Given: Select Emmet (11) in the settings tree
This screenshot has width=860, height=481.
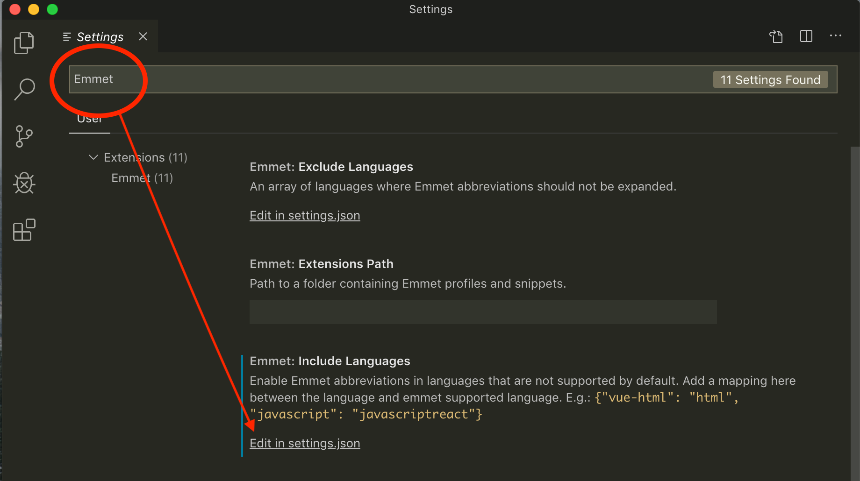Looking at the screenshot, I should point(142,178).
